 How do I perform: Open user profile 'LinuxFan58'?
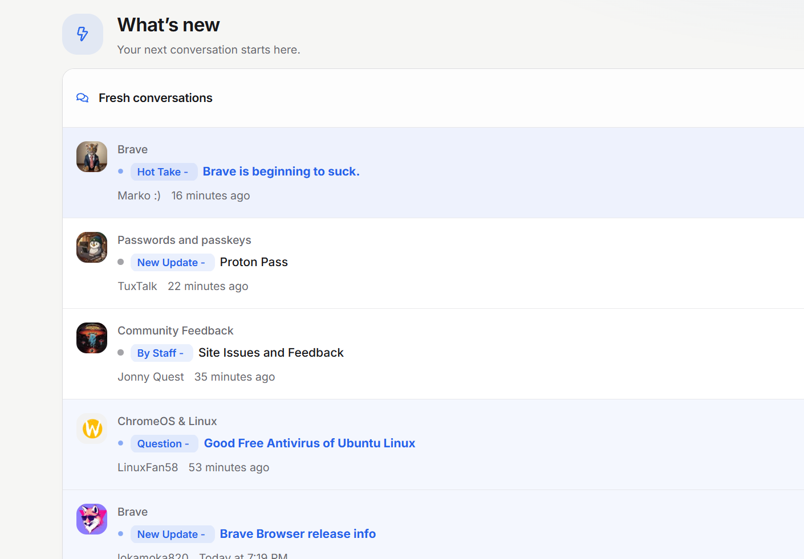point(148,467)
